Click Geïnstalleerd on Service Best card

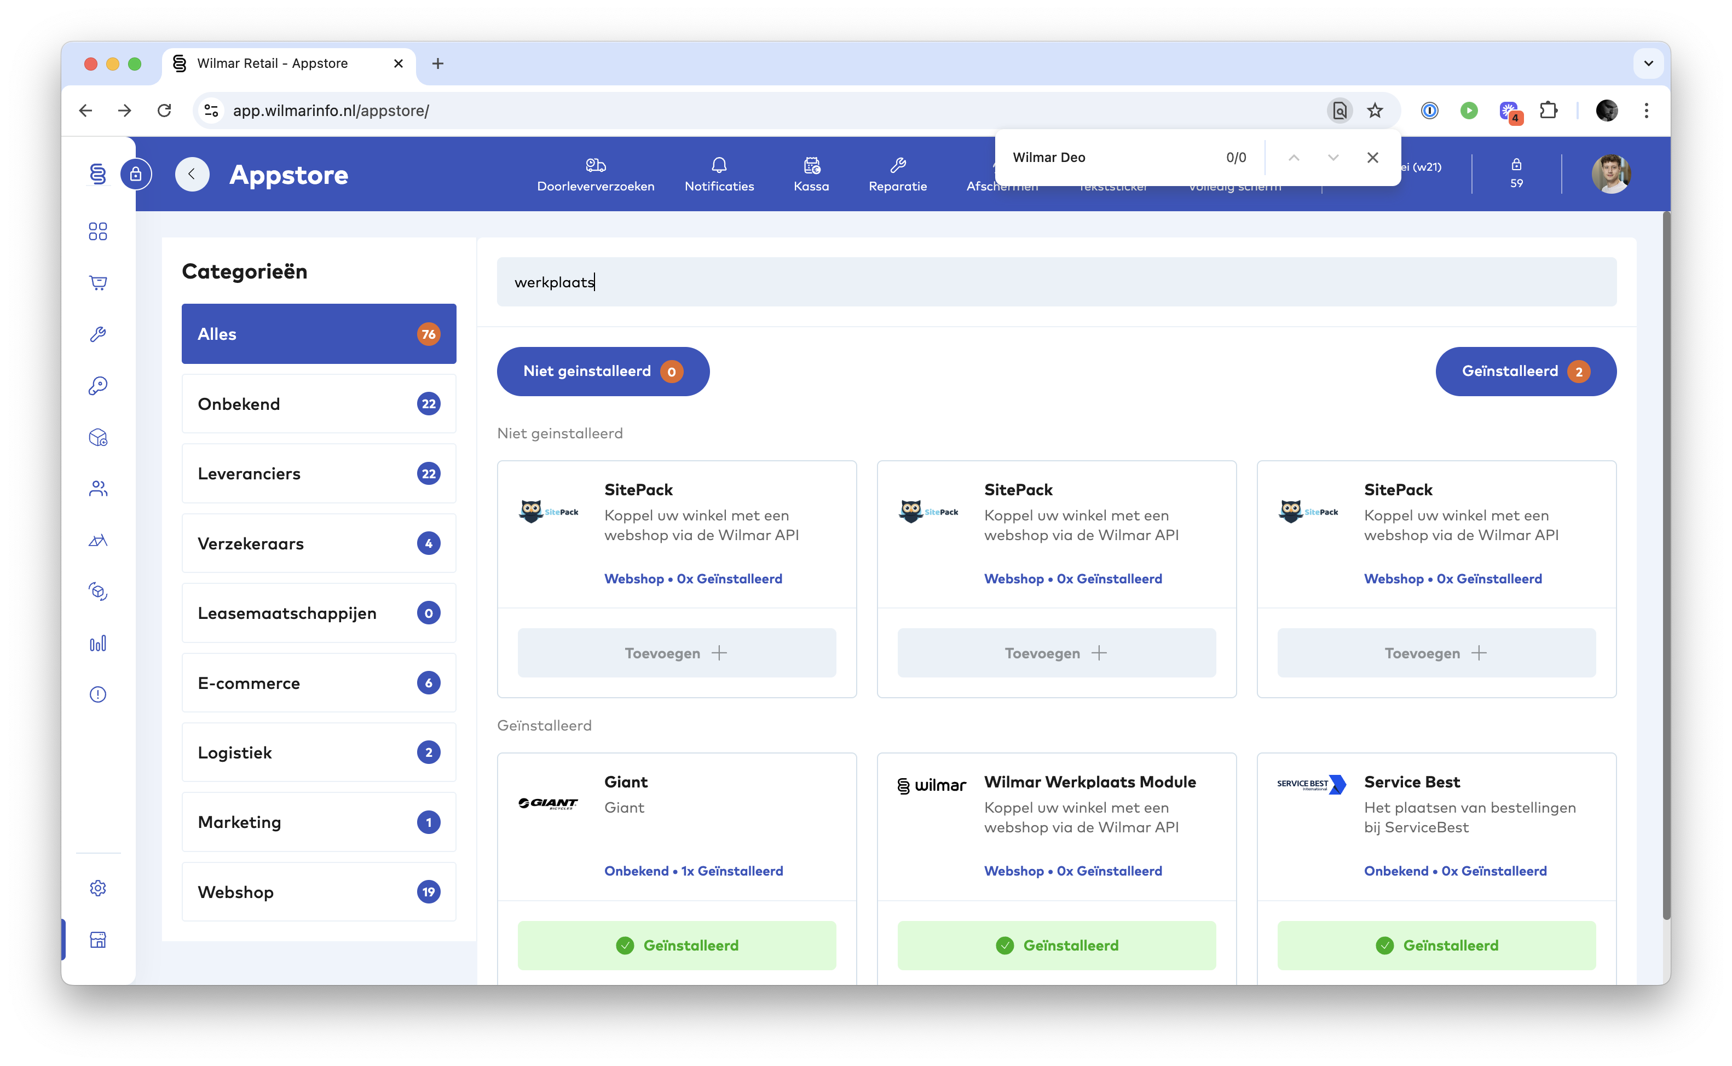click(1436, 945)
